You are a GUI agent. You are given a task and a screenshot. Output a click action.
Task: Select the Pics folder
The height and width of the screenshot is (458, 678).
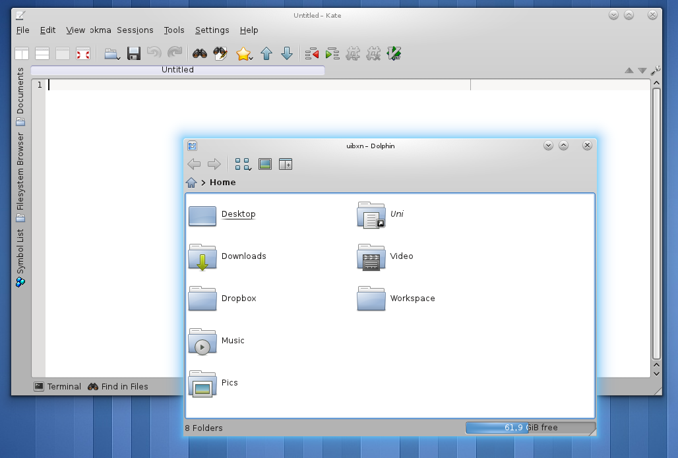point(213,383)
